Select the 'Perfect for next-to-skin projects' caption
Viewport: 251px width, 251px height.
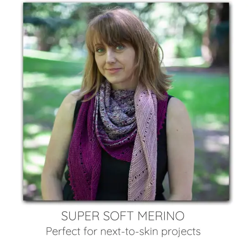[123, 232]
